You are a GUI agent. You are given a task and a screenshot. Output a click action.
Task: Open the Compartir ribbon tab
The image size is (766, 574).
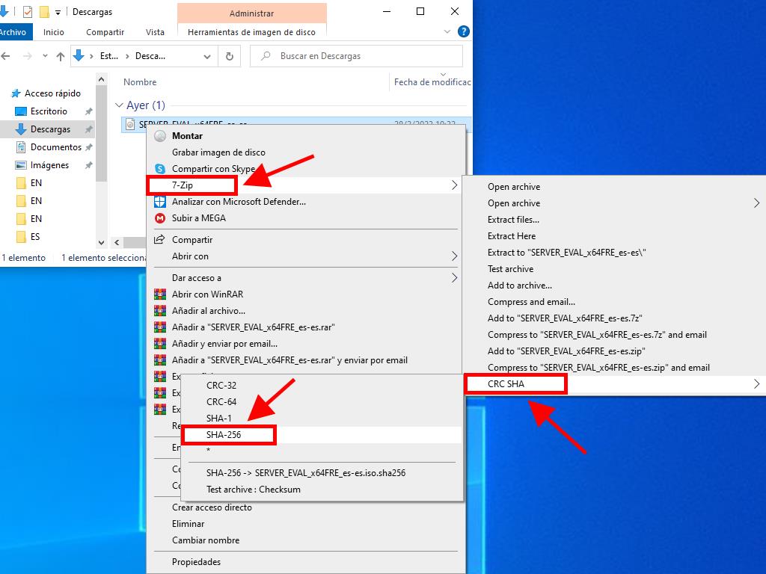105,32
